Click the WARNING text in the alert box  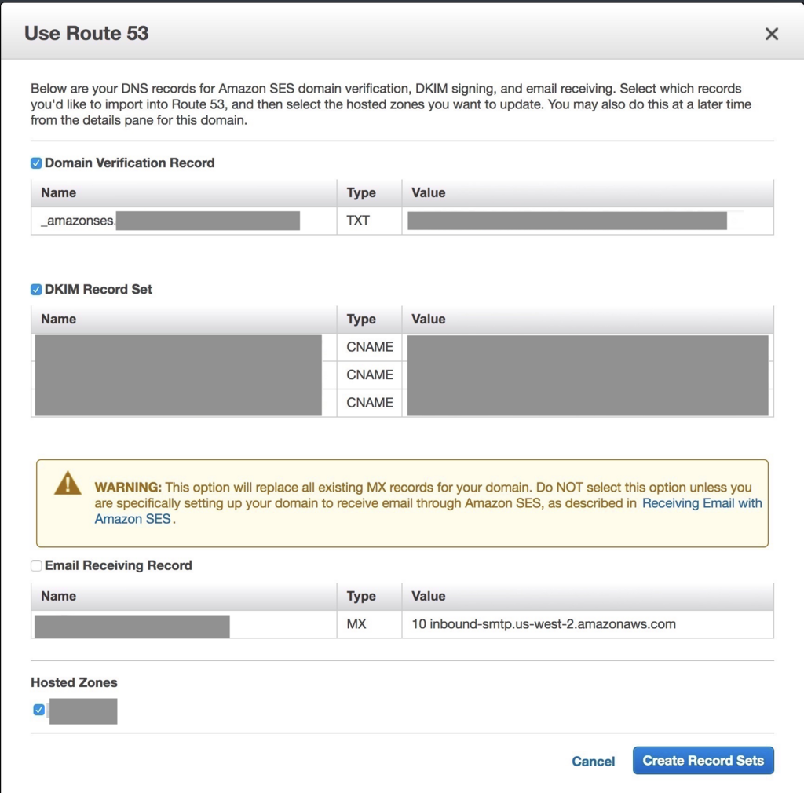(128, 487)
